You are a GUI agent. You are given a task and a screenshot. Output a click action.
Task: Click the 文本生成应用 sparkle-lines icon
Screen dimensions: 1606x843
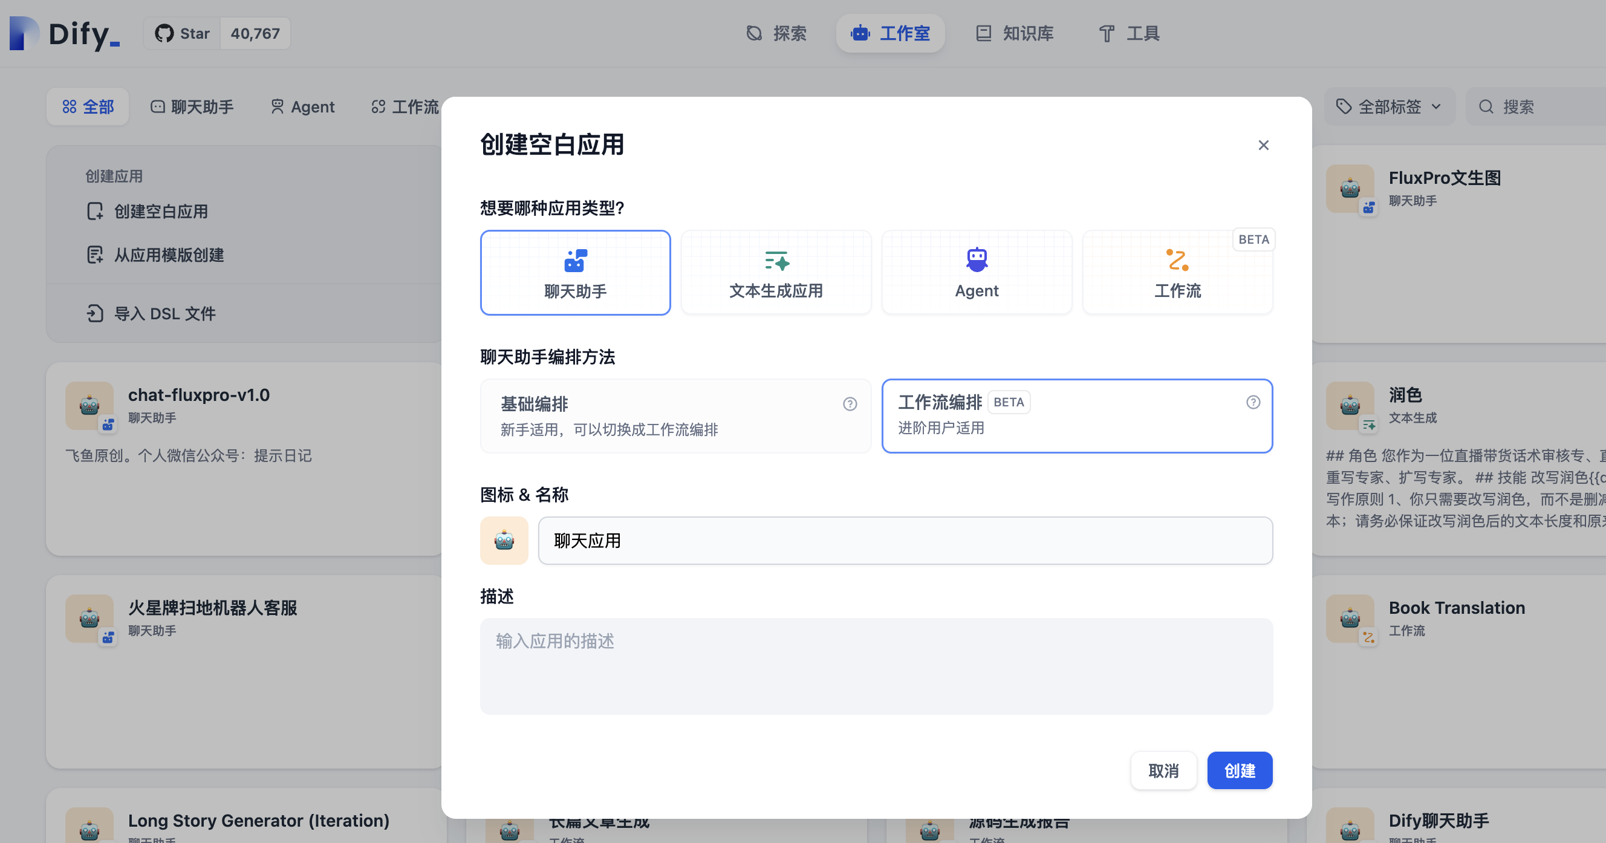pos(777,261)
